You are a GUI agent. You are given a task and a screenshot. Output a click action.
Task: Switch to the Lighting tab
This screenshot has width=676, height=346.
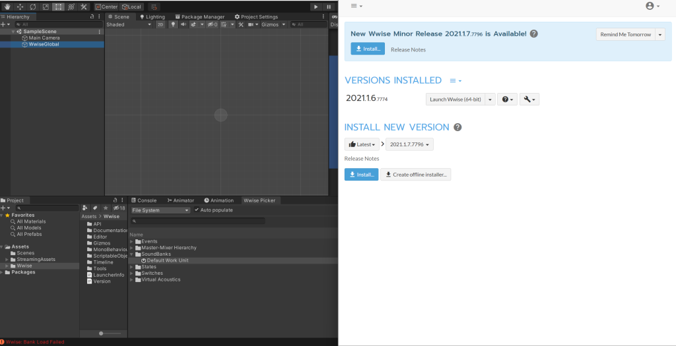(152, 16)
